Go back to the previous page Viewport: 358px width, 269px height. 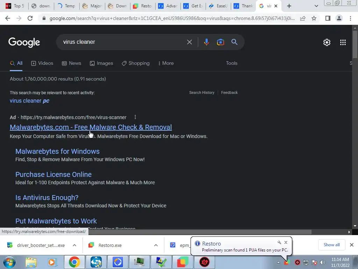[8, 18]
